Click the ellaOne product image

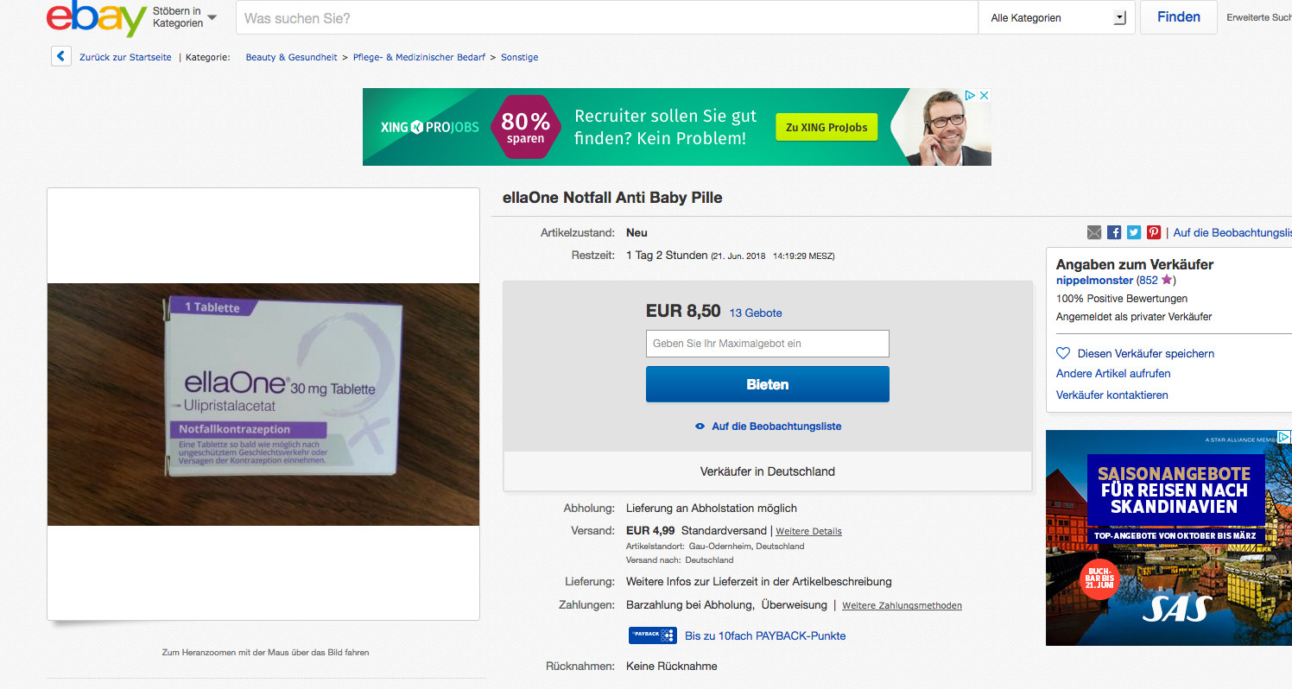pyautogui.click(x=263, y=404)
